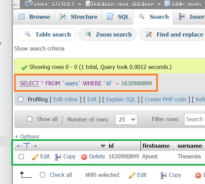Click the Create PHP code link
The width and height of the screenshot is (205, 184).
click(165, 99)
